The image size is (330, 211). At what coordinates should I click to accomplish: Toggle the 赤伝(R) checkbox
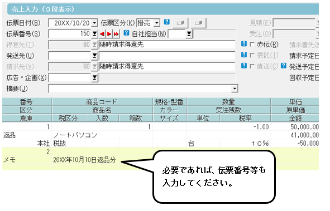pyautogui.click(x=252, y=45)
